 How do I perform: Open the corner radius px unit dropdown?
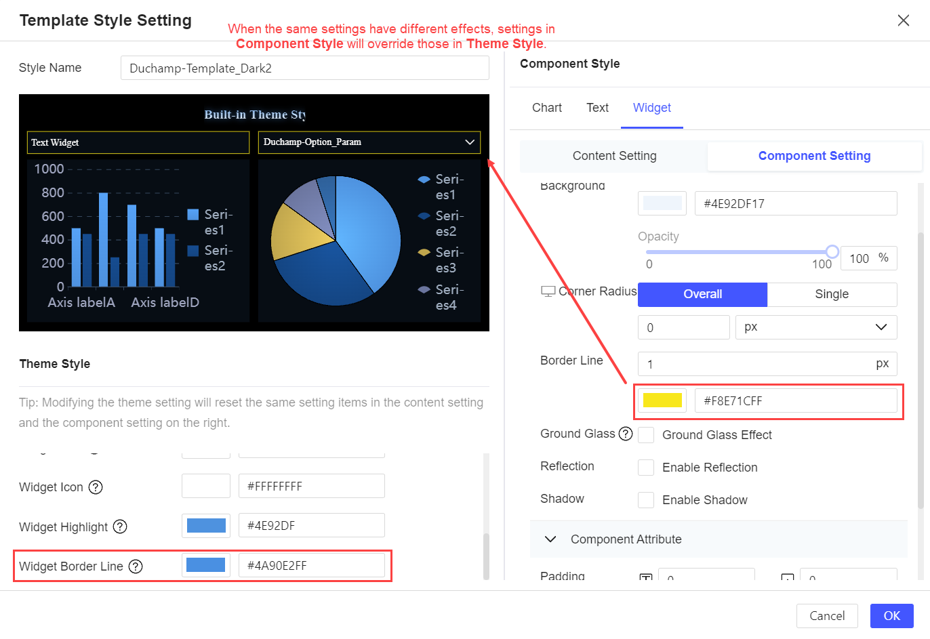(816, 327)
